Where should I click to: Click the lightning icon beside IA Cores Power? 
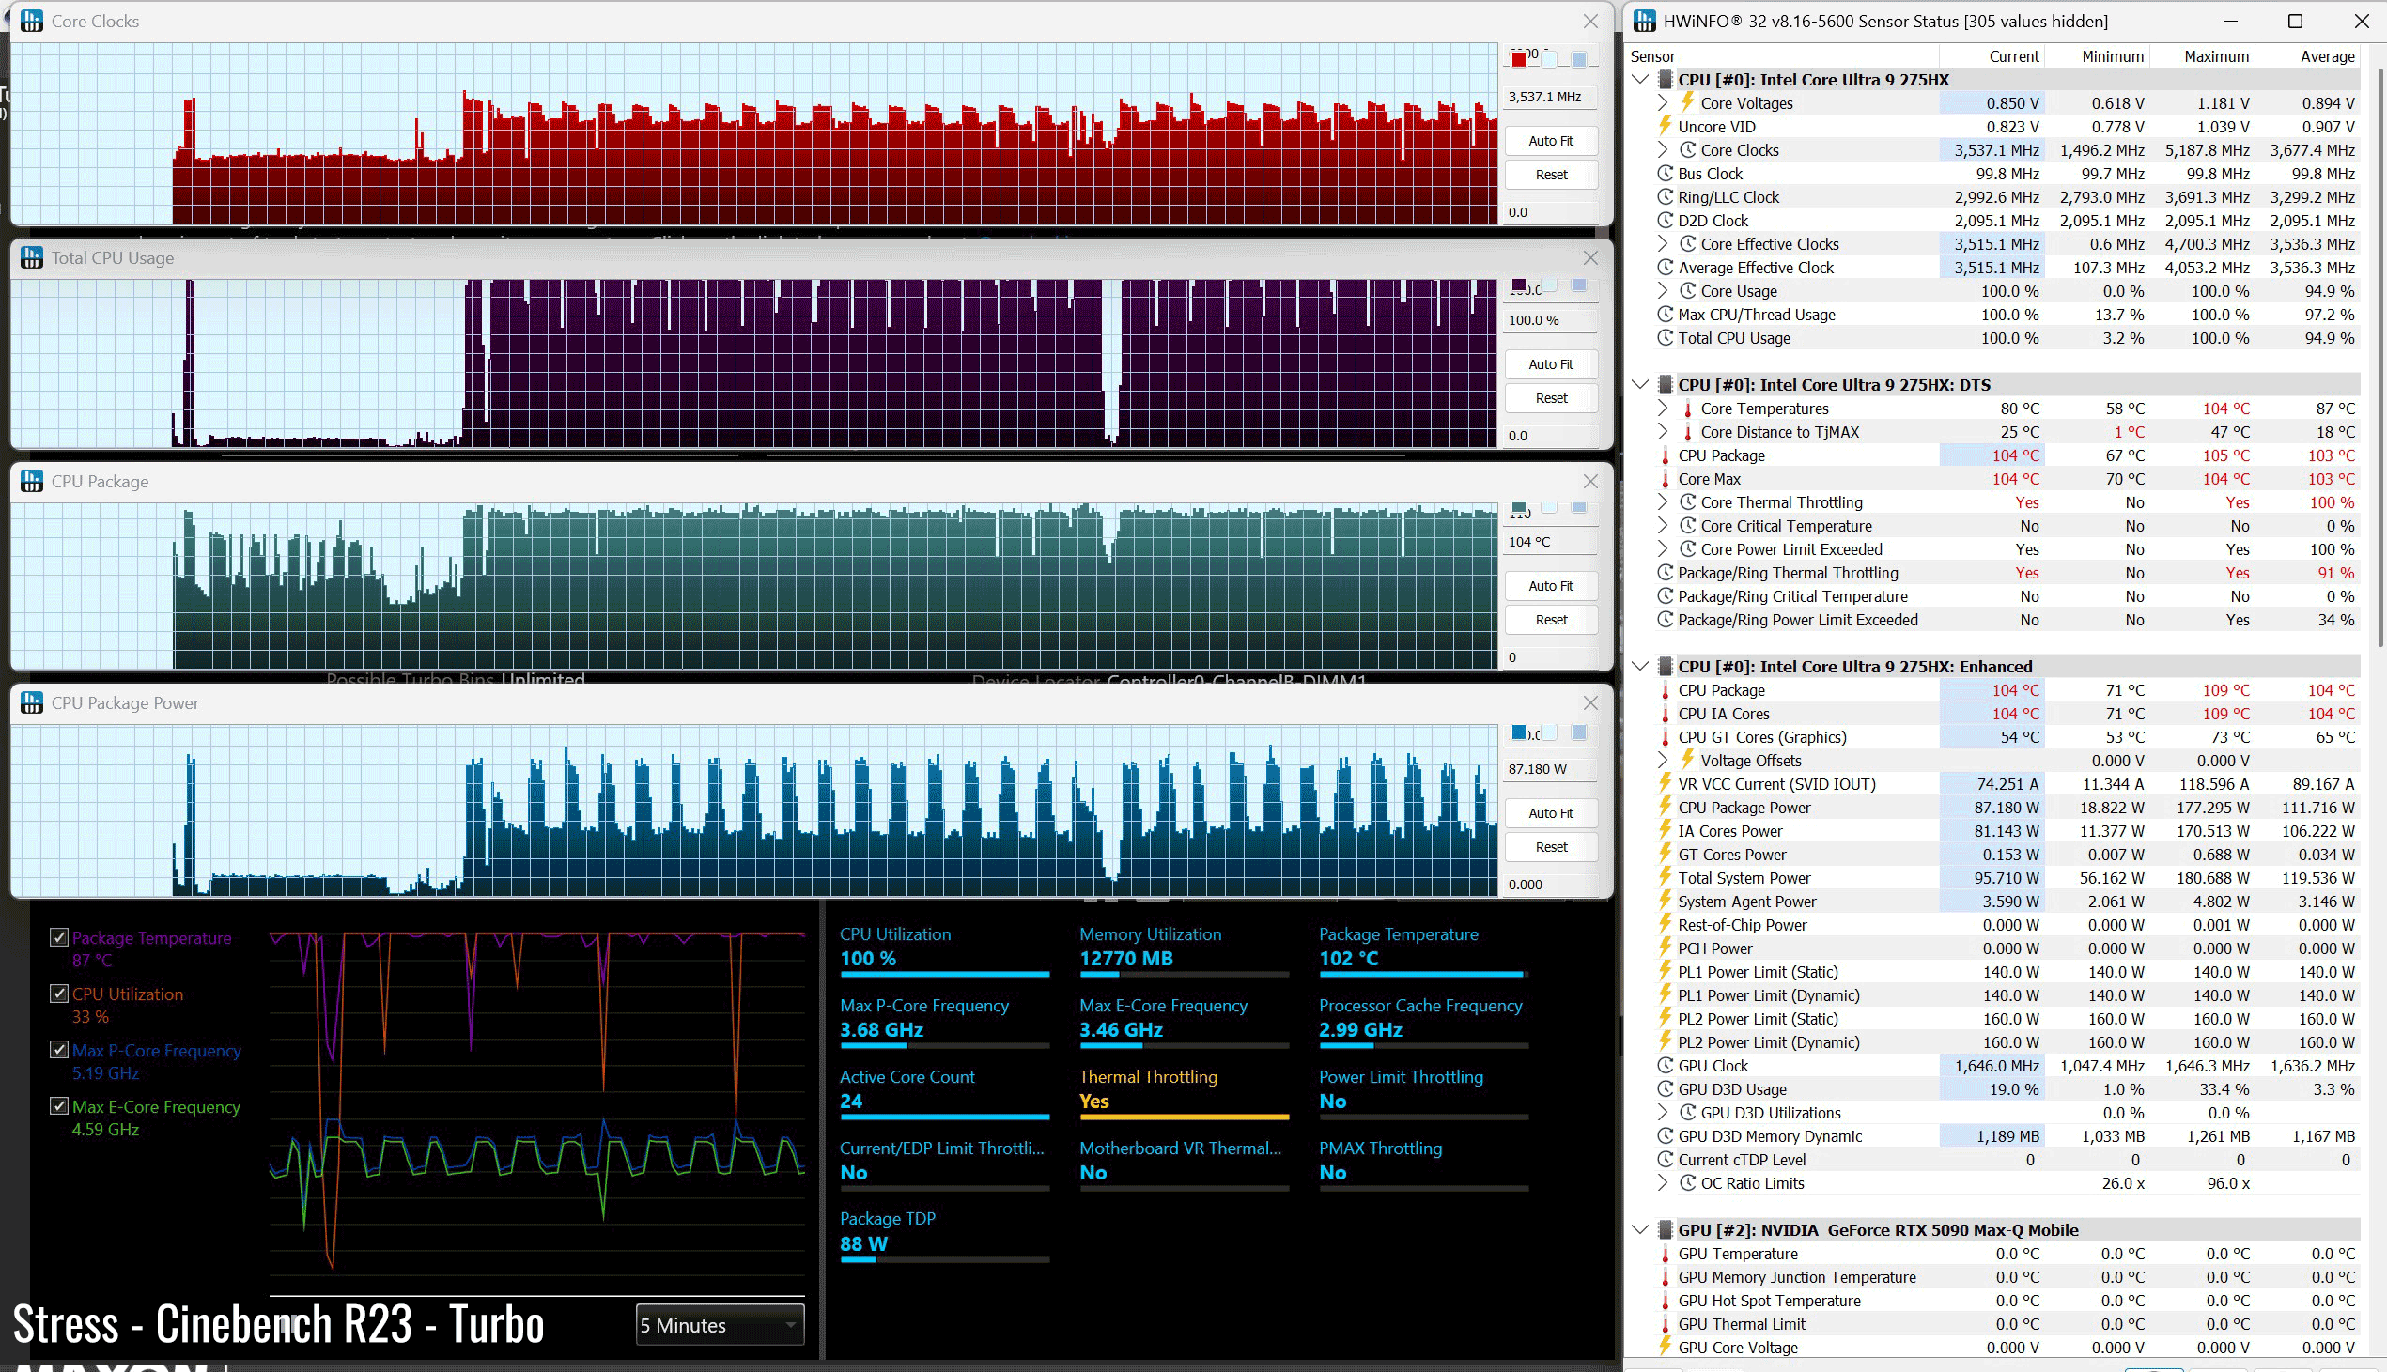click(x=1666, y=831)
